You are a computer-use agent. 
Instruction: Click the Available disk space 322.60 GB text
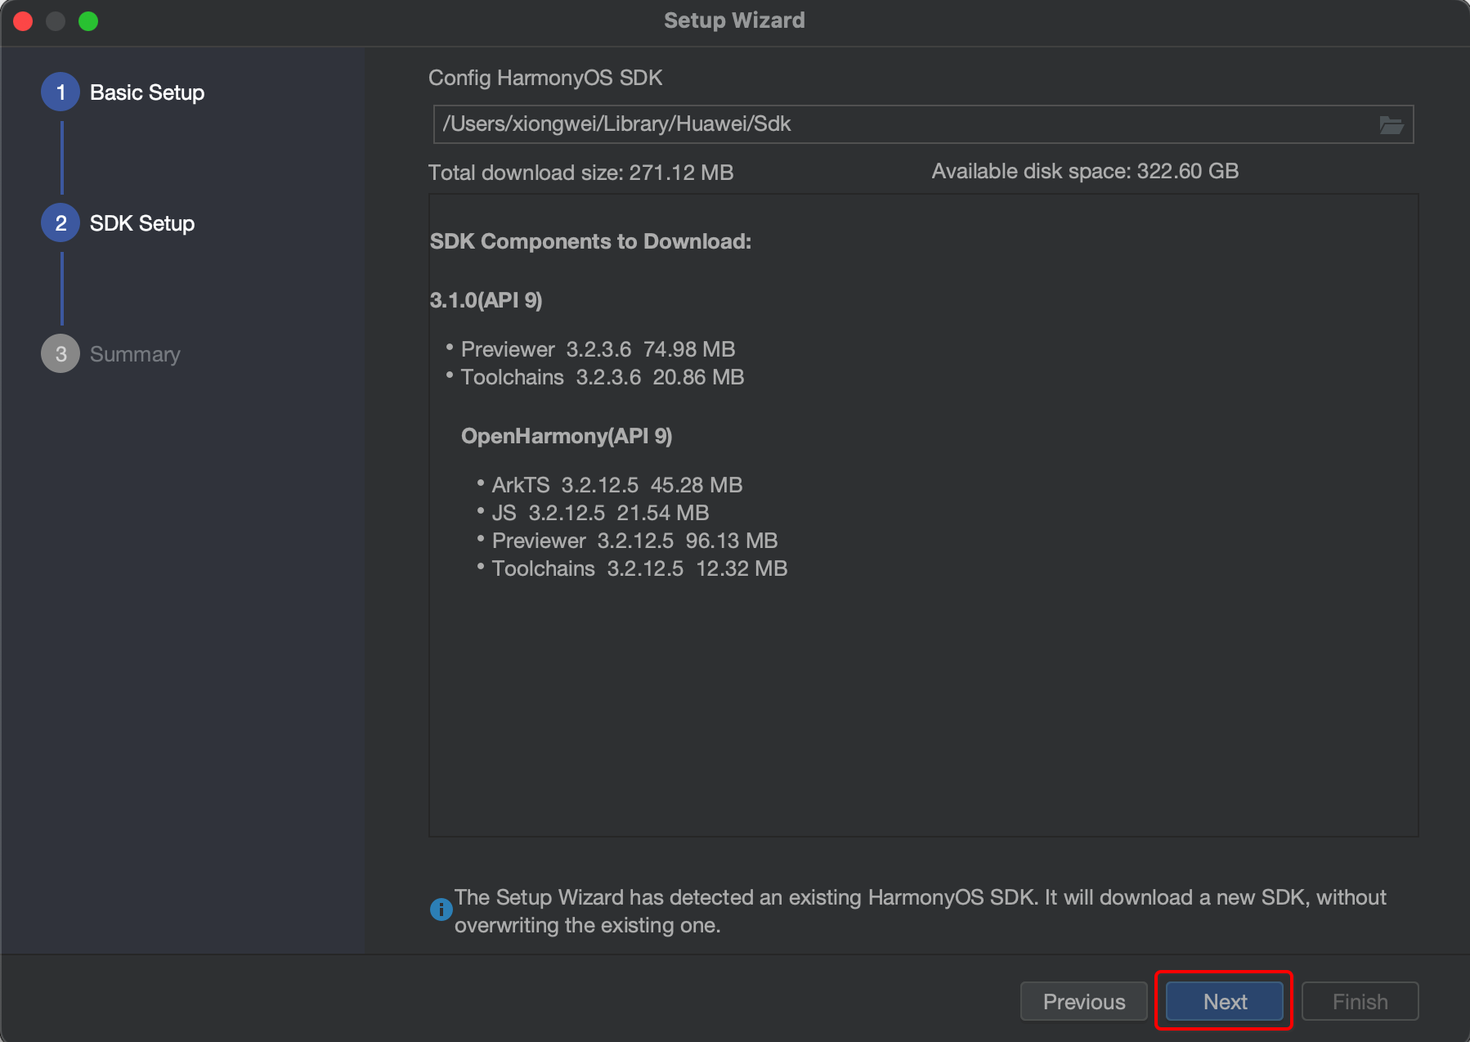[x=1085, y=171]
